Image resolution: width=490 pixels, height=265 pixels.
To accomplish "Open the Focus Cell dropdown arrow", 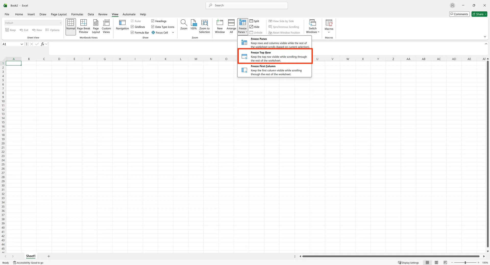I will click(173, 32).
